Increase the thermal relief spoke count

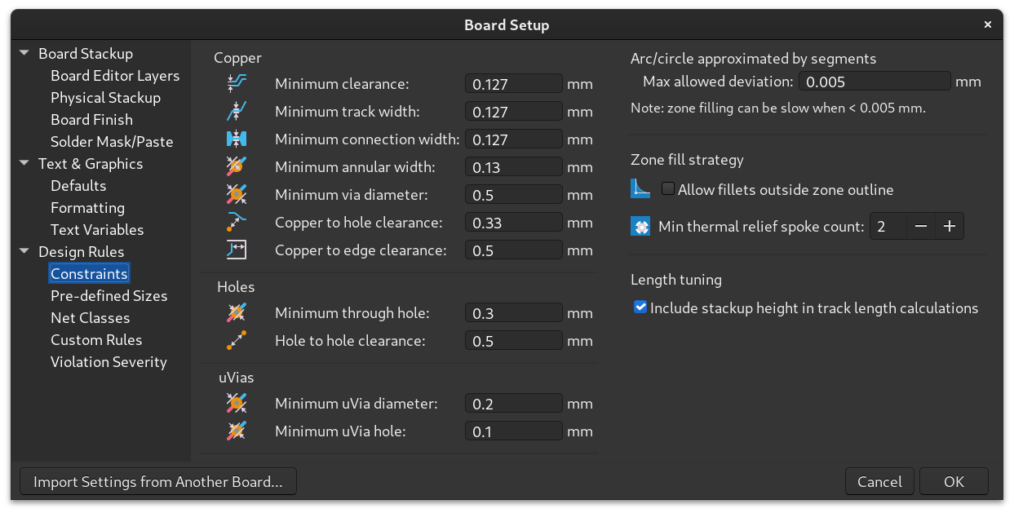(949, 225)
